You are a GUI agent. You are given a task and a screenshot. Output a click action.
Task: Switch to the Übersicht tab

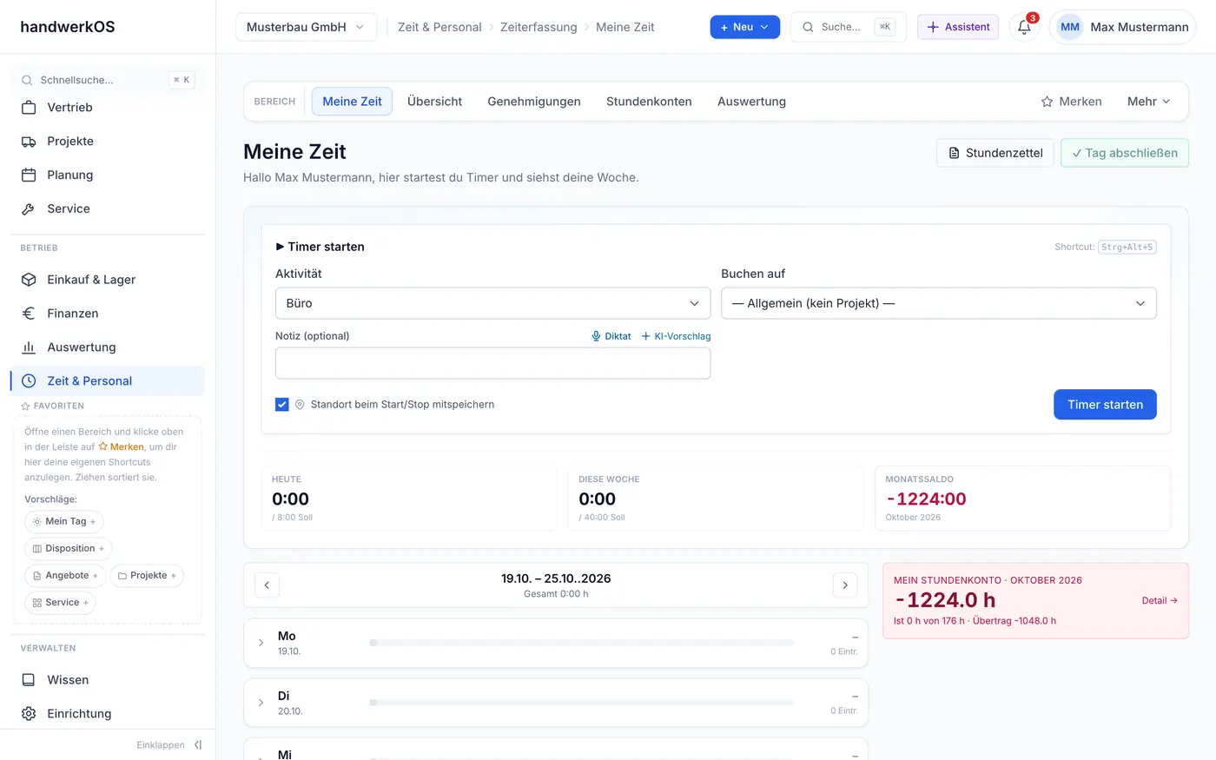point(434,102)
